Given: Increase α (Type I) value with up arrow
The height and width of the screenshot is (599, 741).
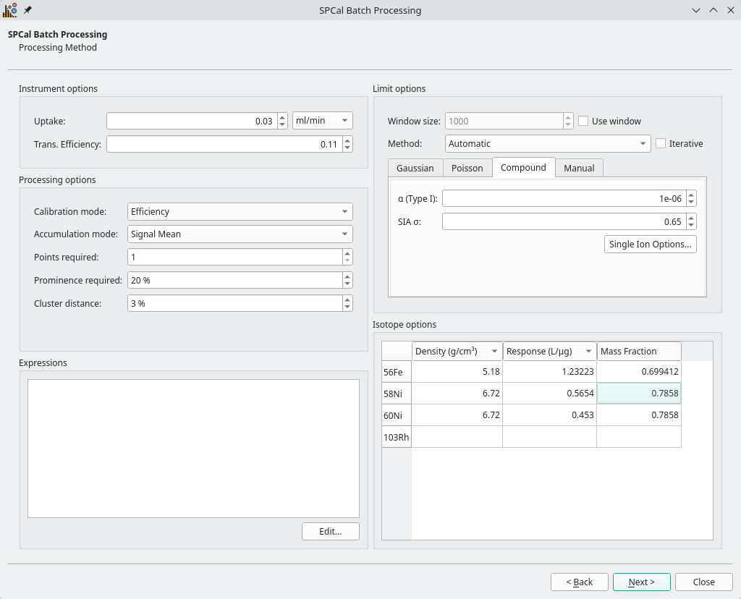Looking at the screenshot, I should (x=691, y=195).
